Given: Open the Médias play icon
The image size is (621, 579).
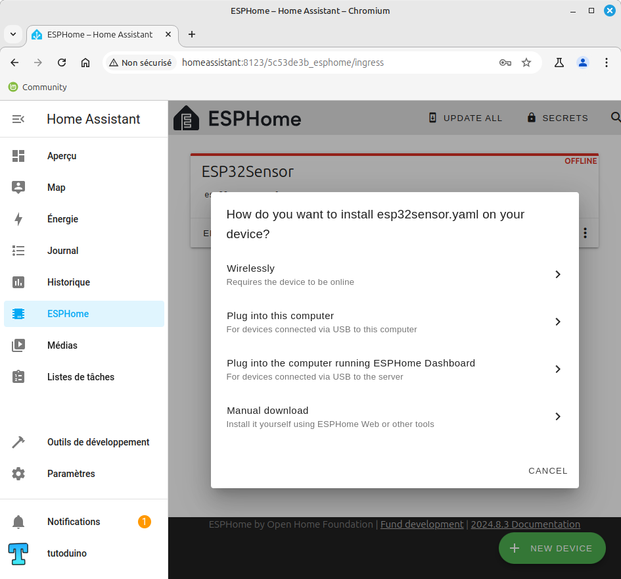Looking at the screenshot, I should pyautogui.click(x=18, y=345).
